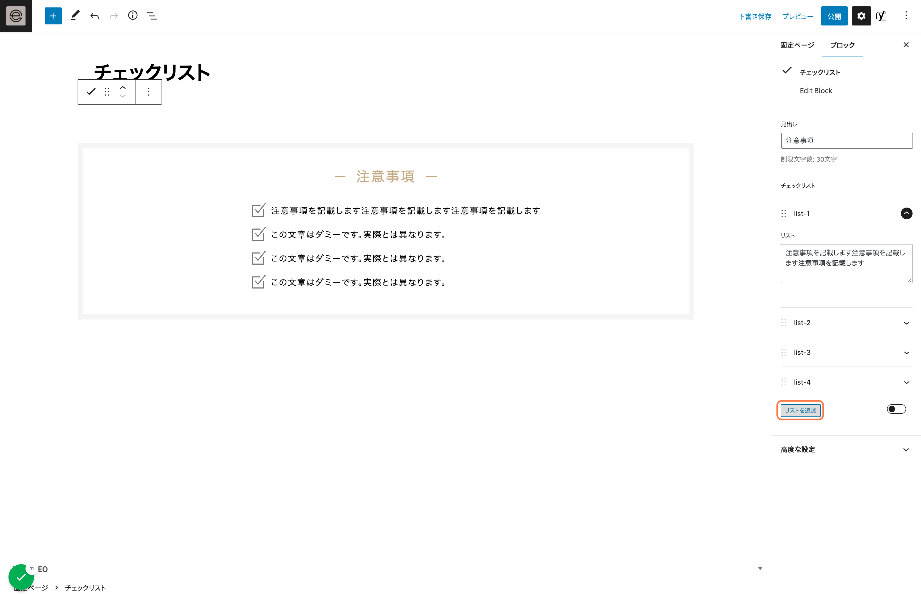Focus the 見出し input field
The width and height of the screenshot is (921, 594).
pos(847,140)
